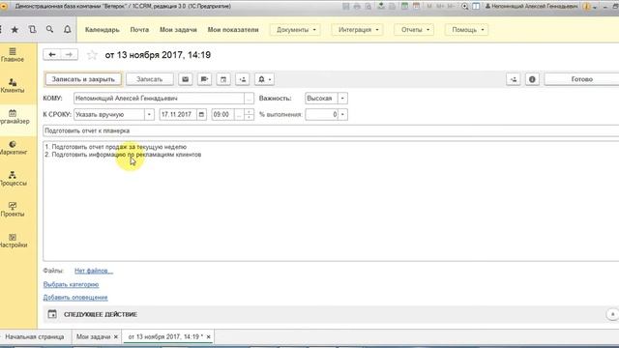Click the task title field Подготовить отчет к планерка

click(x=331, y=130)
